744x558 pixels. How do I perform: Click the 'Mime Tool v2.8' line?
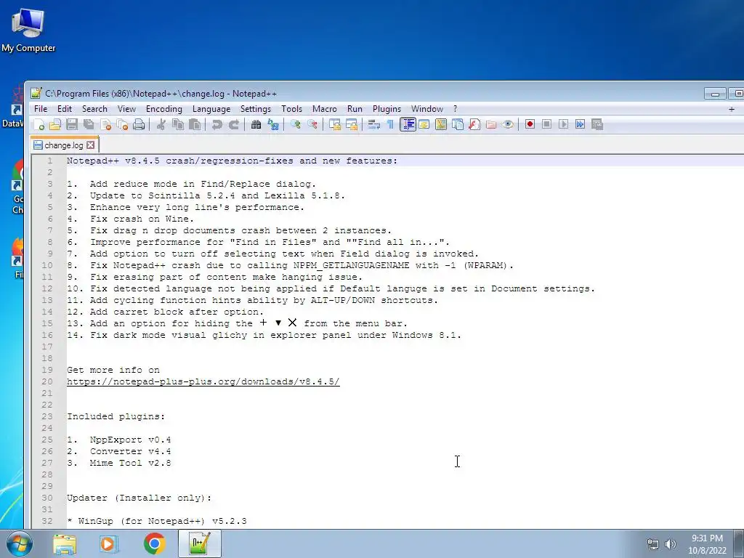pos(131,463)
